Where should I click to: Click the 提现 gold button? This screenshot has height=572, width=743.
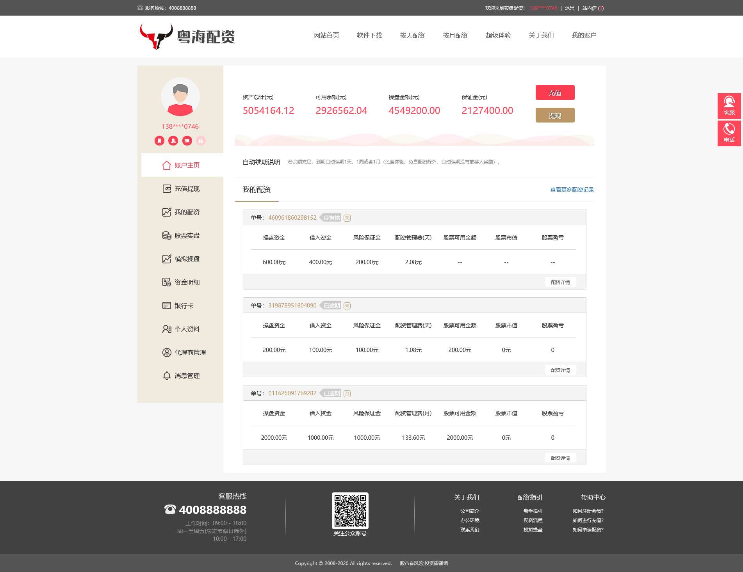[555, 115]
